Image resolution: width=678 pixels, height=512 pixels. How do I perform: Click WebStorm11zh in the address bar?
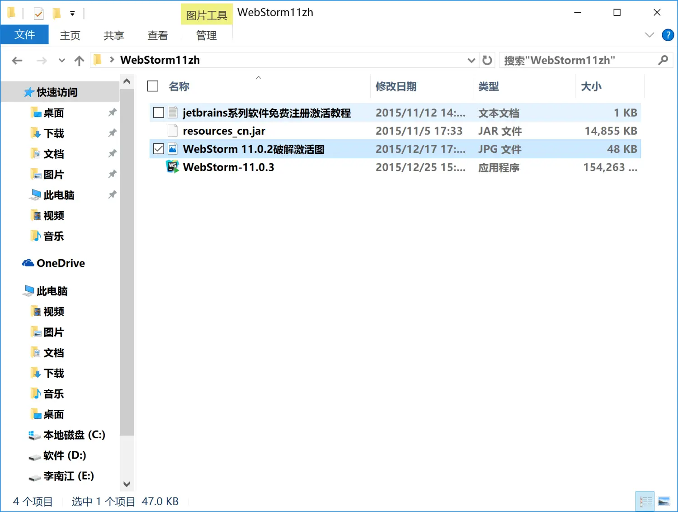(x=160, y=60)
